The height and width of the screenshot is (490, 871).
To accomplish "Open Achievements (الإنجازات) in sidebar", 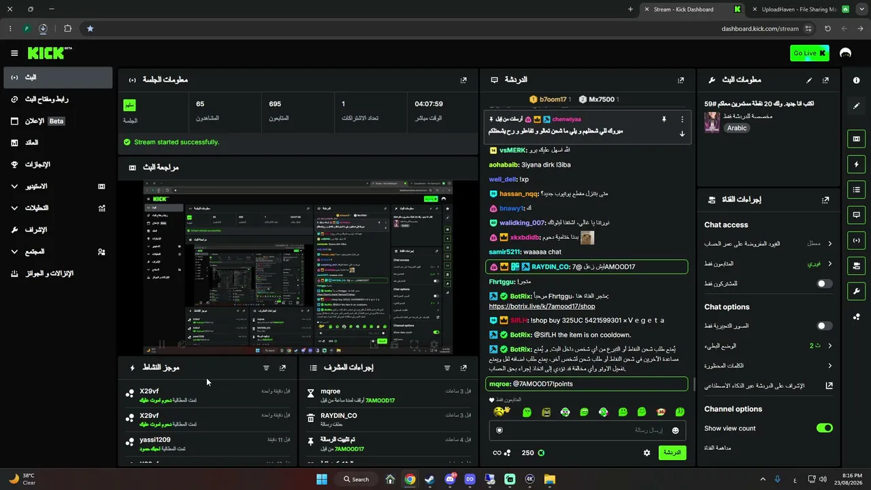I will point(58,165).
